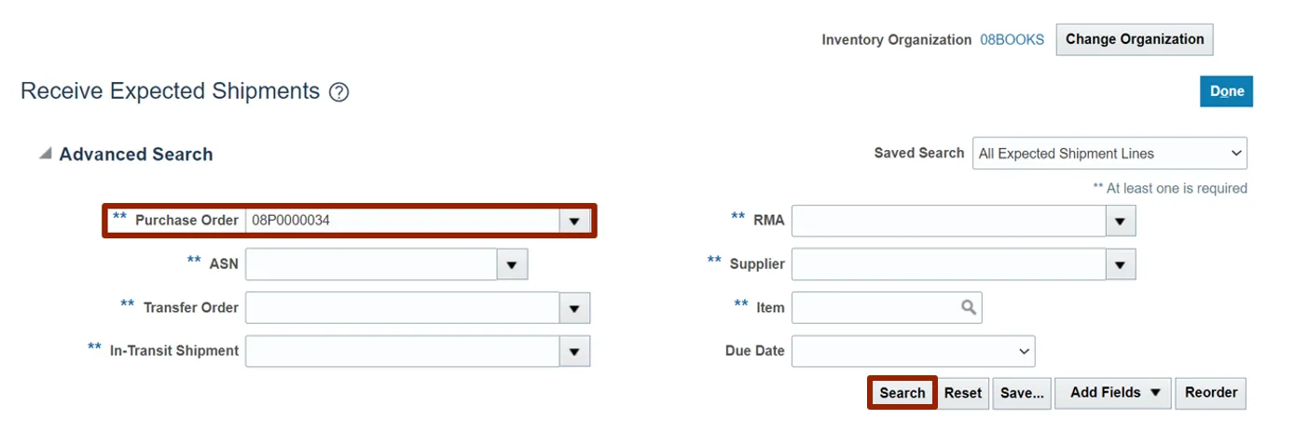Click the Save... button
The image size is (1295, 446).
point(1022,393)
